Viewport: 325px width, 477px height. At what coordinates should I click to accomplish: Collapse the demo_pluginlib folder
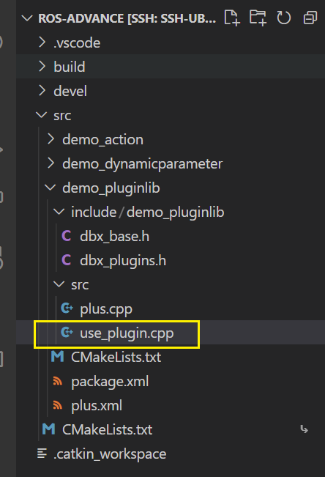[x=51, y=188]
